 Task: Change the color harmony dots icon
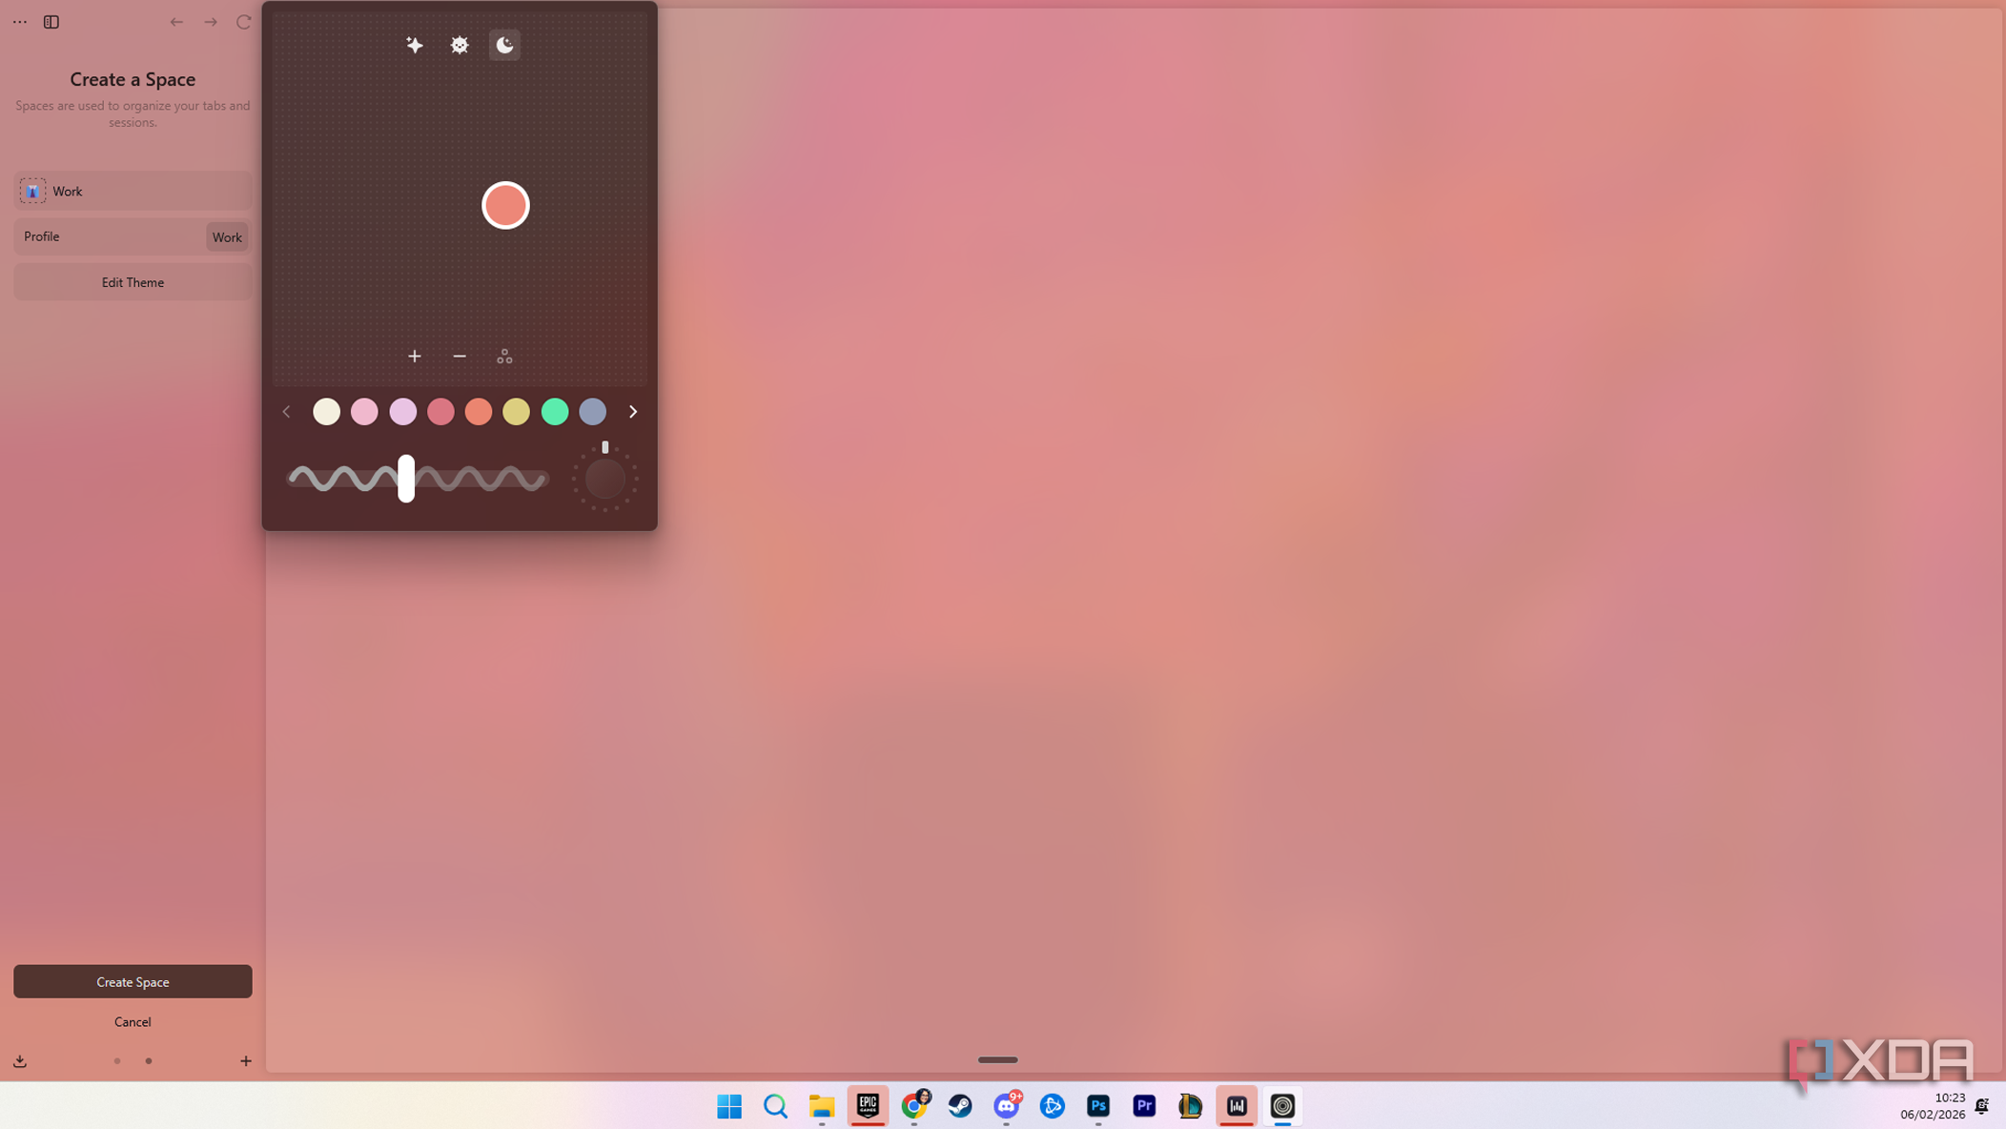tap(504, 356)
